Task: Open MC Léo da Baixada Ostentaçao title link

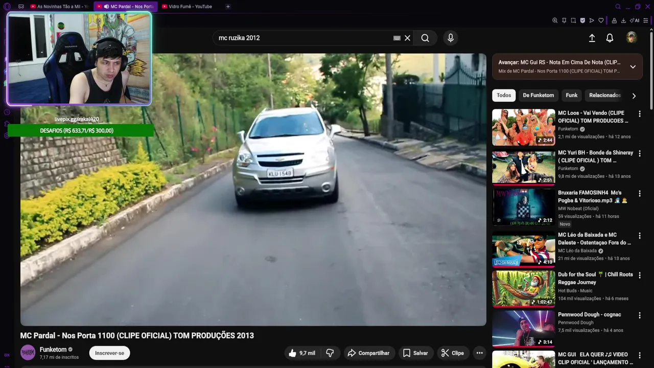Action: click(x=594, y=239)
